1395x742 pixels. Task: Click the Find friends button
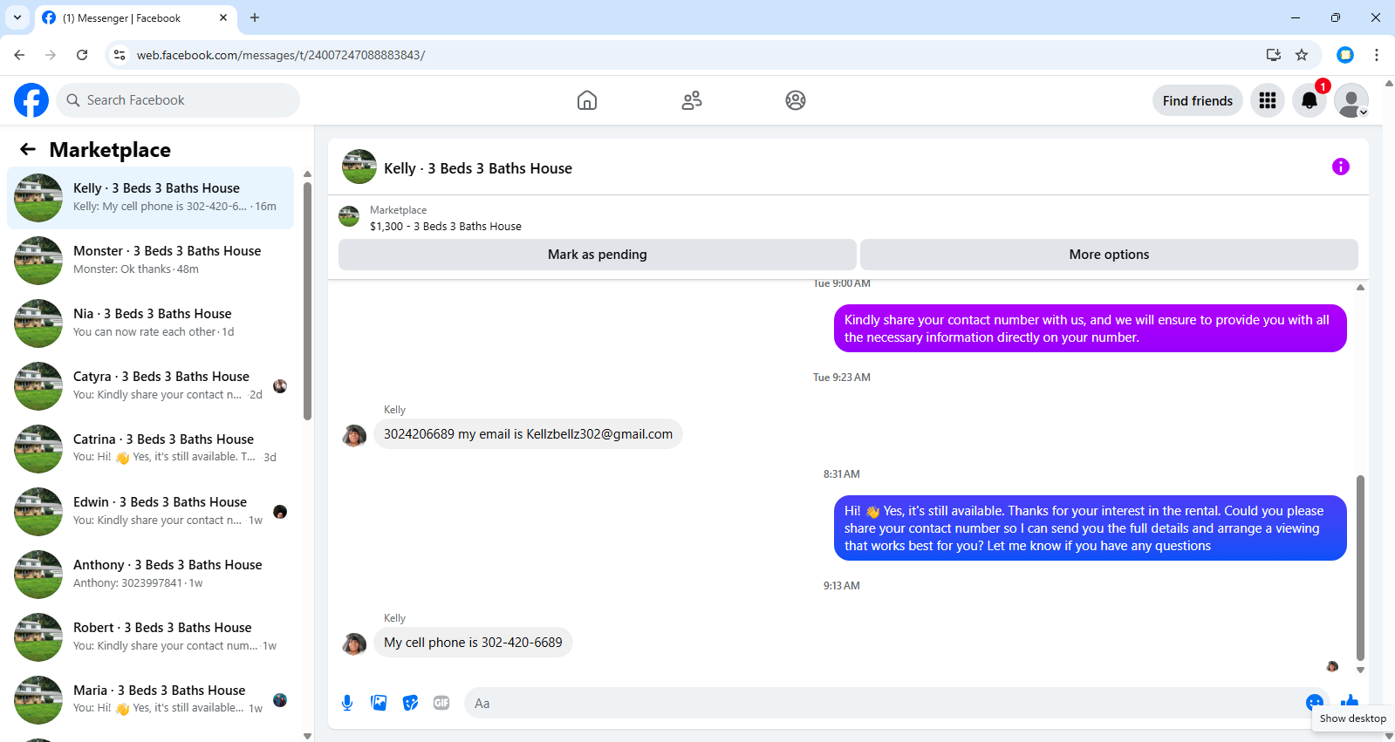pyautogui.click(x=1198, y=100)
